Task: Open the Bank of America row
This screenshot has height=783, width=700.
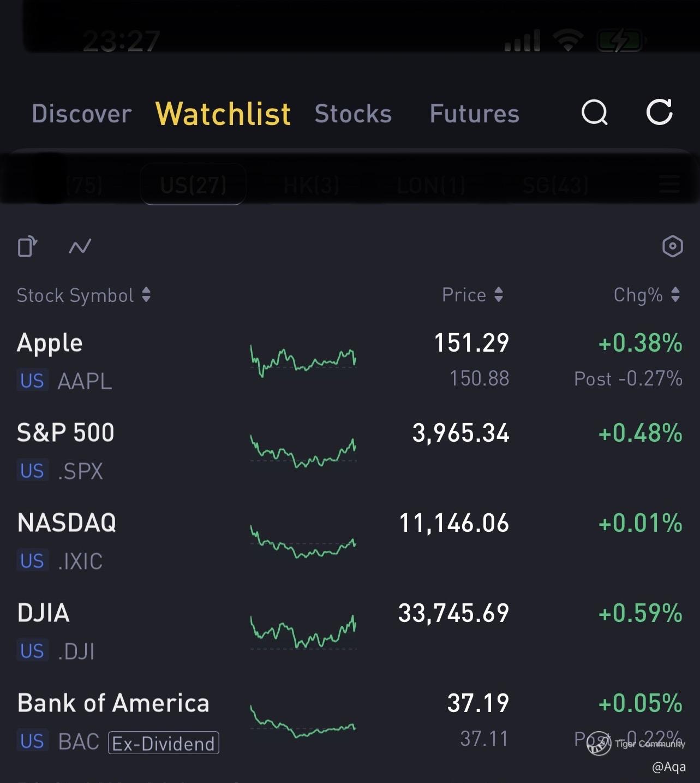Action: click(350, 721)
